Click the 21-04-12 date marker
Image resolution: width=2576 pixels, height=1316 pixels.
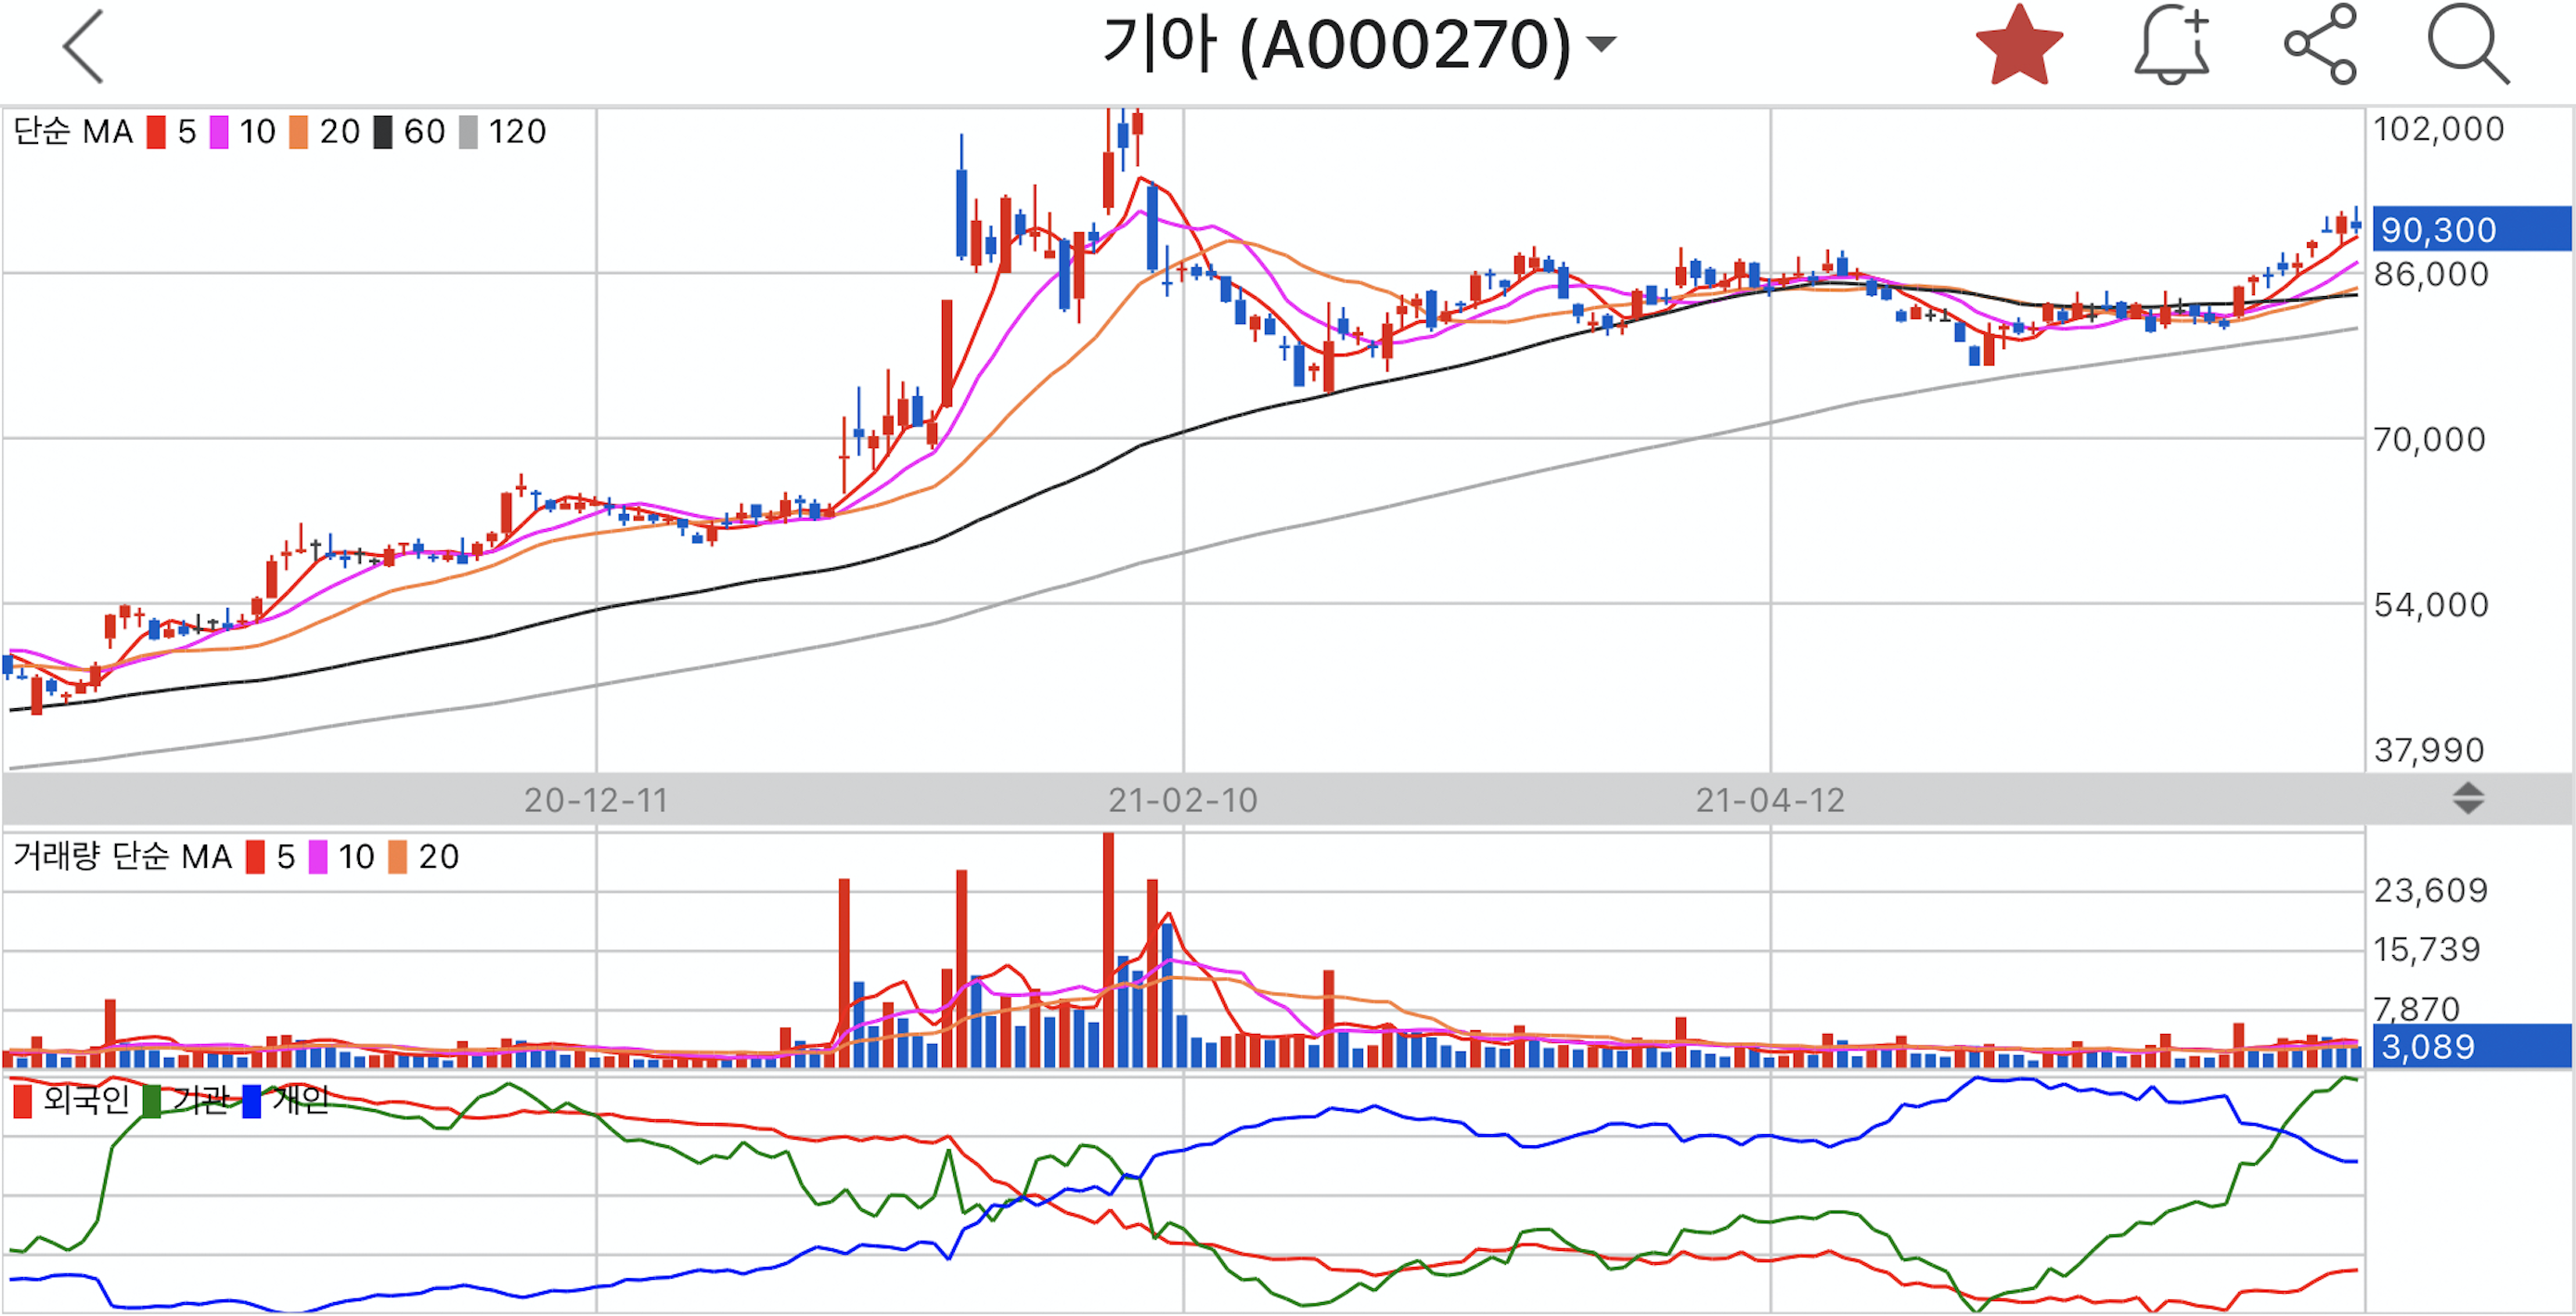point(1769,799)
